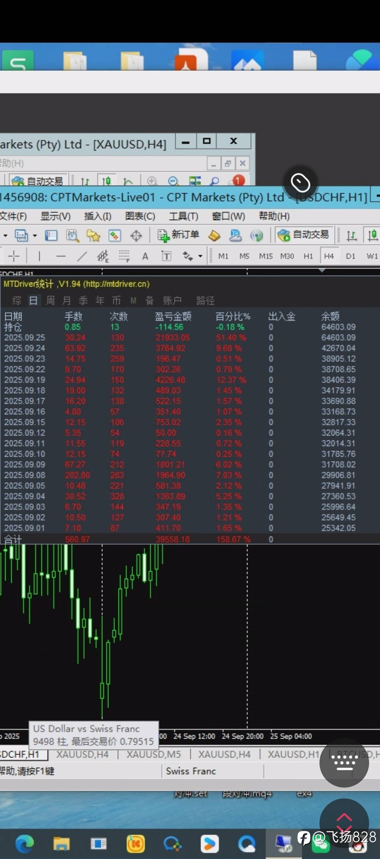Viewport: 380px width, 859px height.
Task: Click the chart shift triangle marker
Action: click(x=322, y=270)
